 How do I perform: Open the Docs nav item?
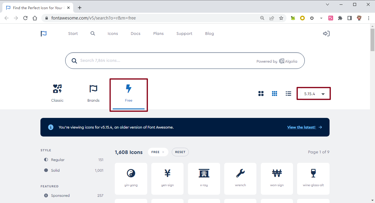(135, 34)
